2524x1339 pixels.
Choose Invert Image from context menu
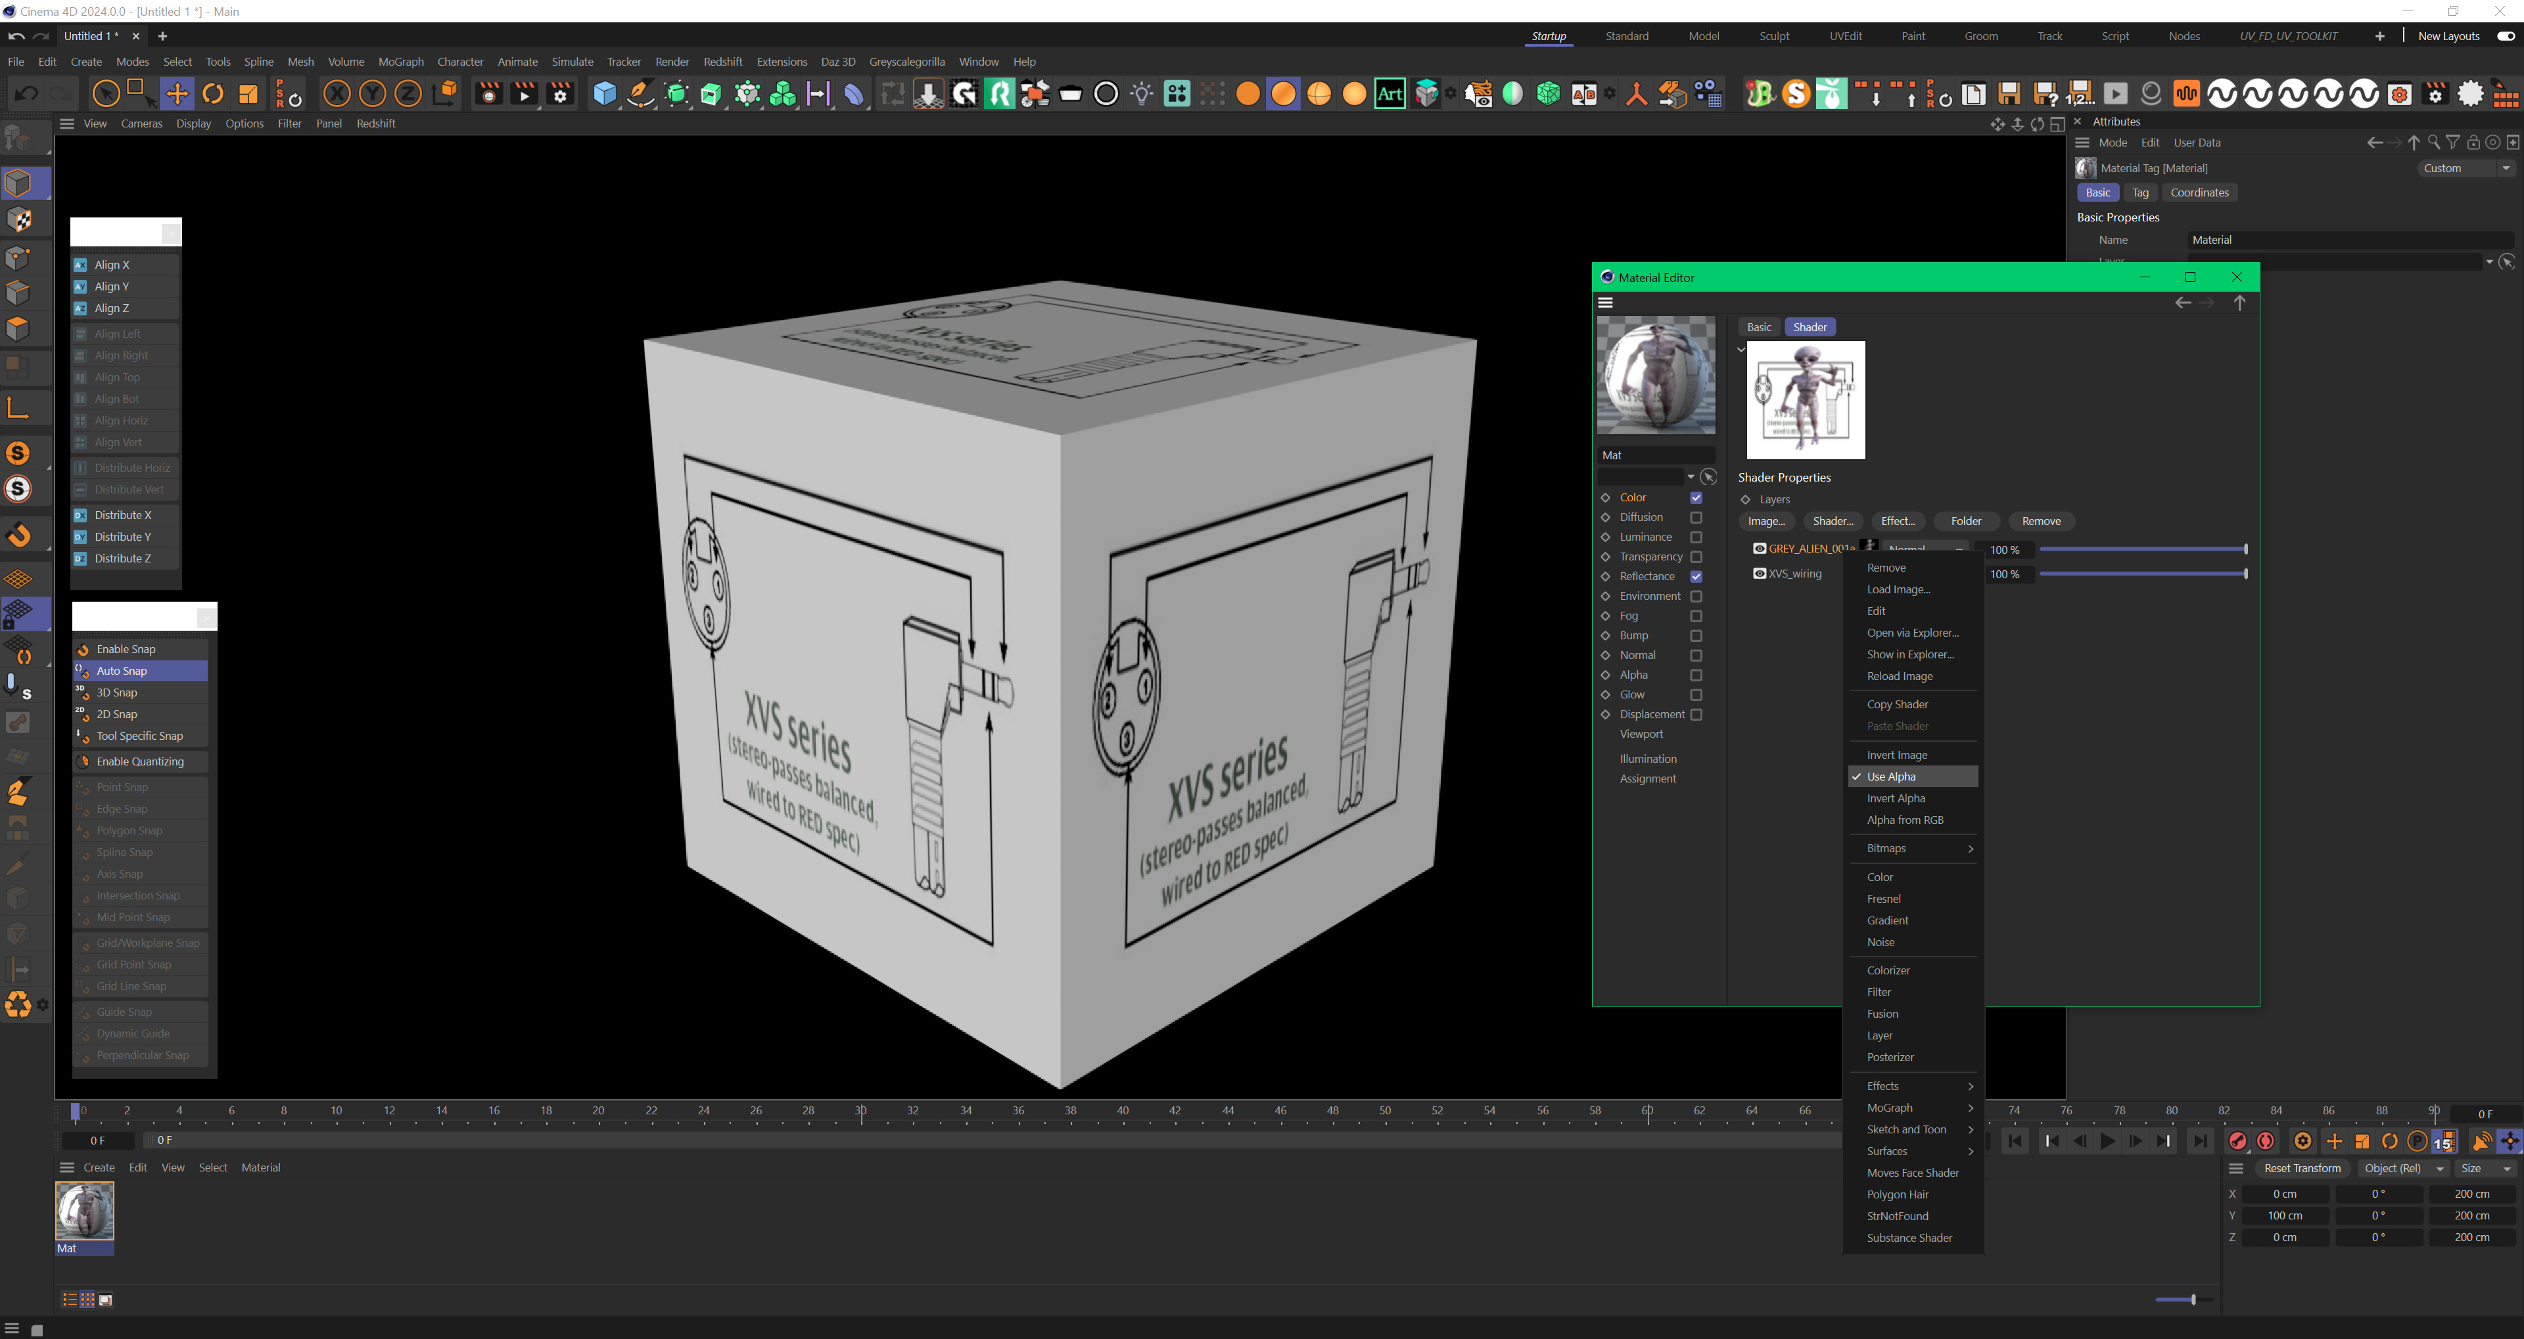pyautogui.click(x=1913, y=755)
